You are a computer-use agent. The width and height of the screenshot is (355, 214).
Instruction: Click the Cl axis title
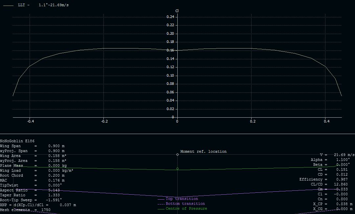coord(177,11)
